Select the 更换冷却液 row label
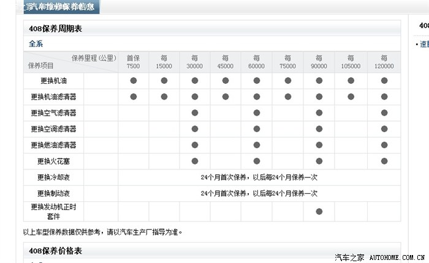Viewport: 429px width, 263px height. coord(54,177)
